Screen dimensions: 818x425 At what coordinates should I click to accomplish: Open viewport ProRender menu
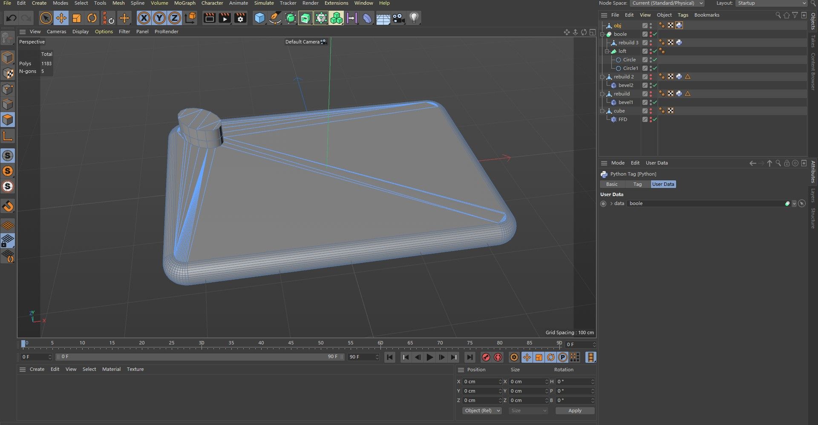166,32
